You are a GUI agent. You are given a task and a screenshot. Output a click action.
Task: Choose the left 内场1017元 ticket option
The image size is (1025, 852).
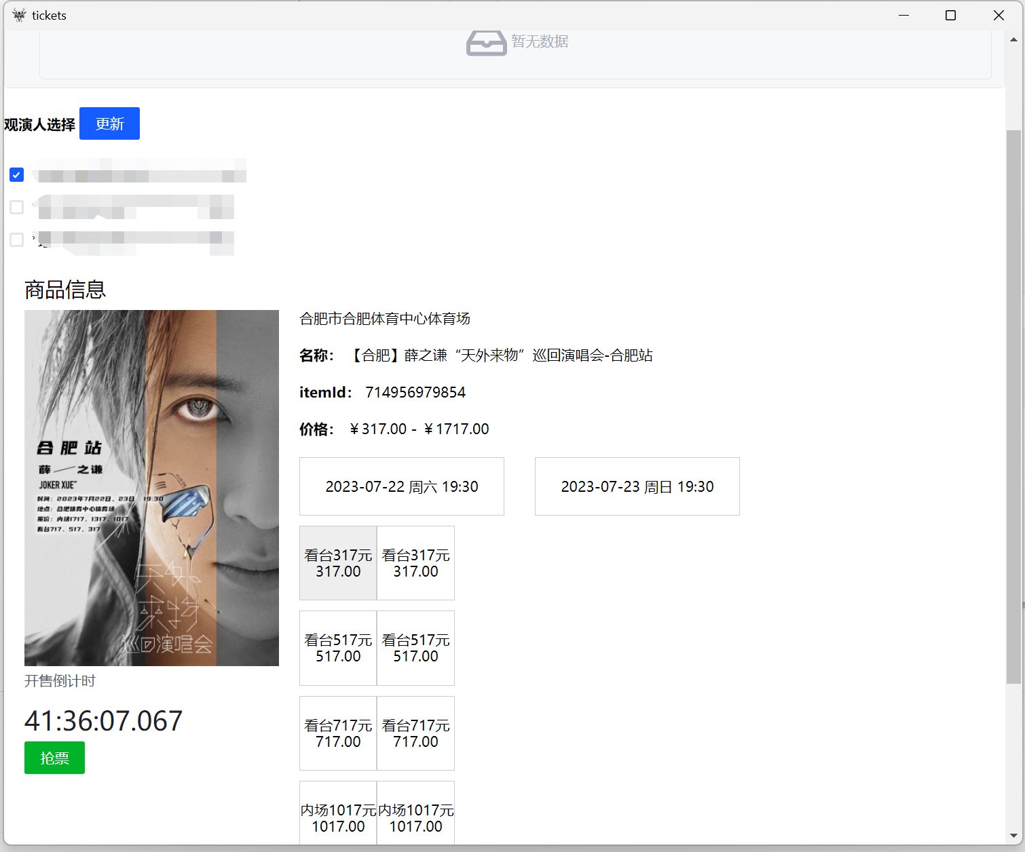click(x=338, y=814)
